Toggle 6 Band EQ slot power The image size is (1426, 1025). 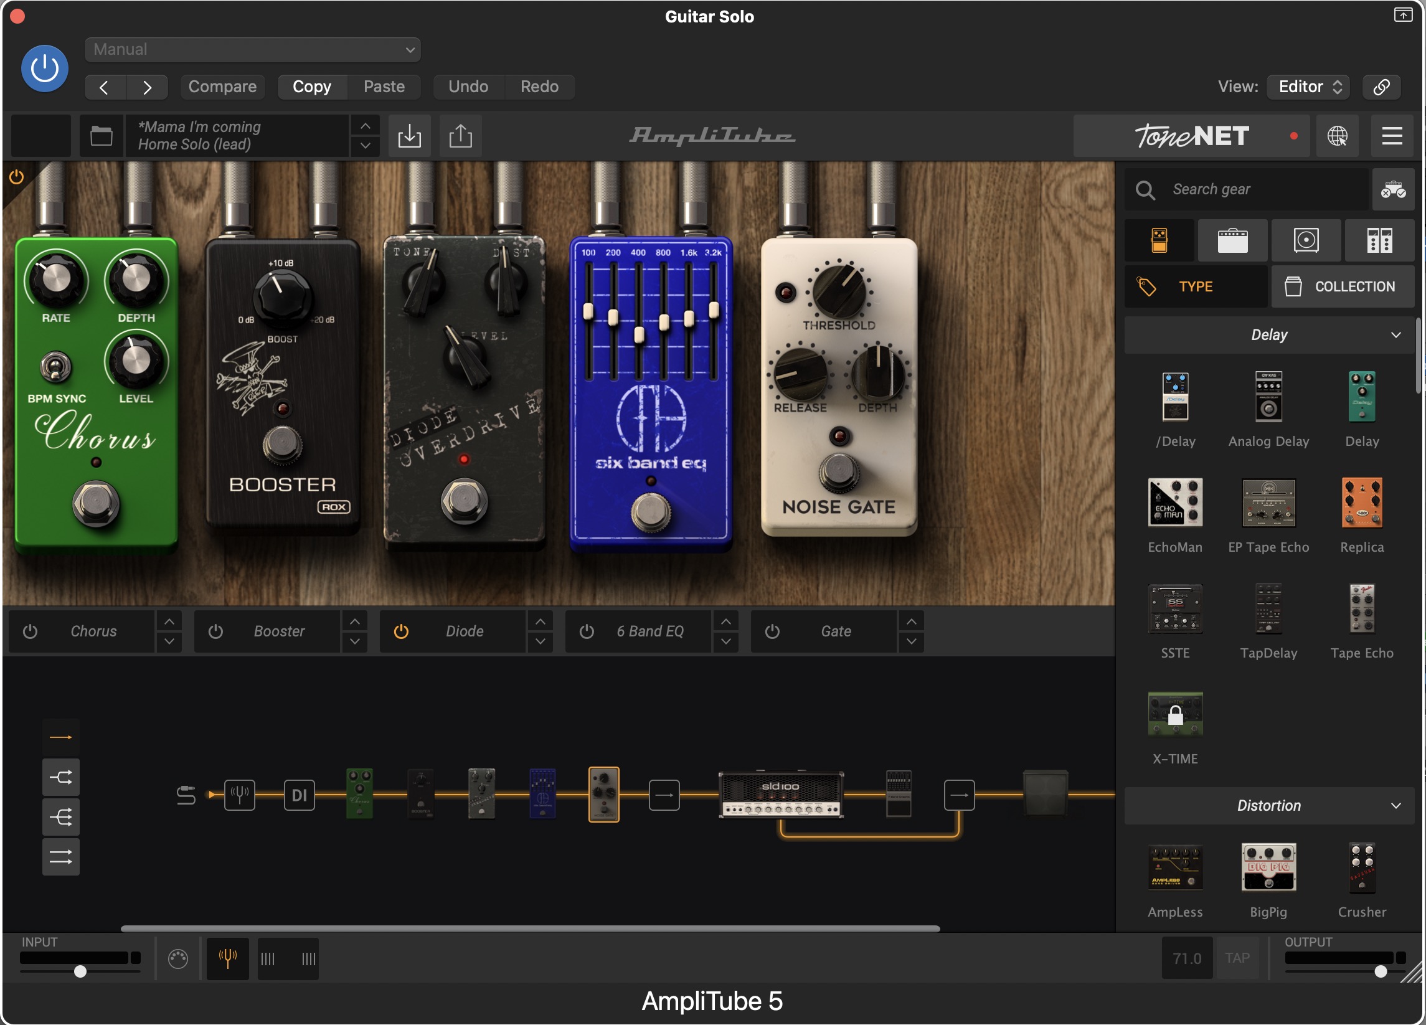[587, 631]
